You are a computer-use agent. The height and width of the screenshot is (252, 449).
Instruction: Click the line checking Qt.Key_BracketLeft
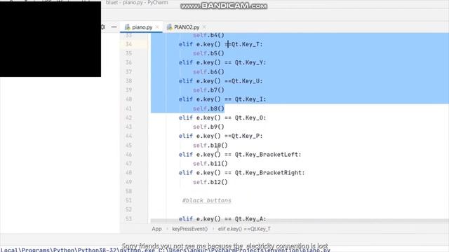(240, 155)
